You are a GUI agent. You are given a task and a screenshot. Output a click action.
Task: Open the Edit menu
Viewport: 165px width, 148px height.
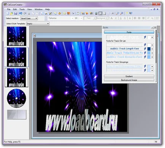tap(15, 9)
